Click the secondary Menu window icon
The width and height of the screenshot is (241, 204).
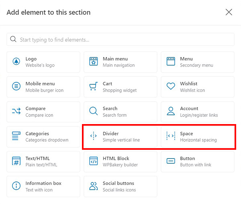[171, 62]
